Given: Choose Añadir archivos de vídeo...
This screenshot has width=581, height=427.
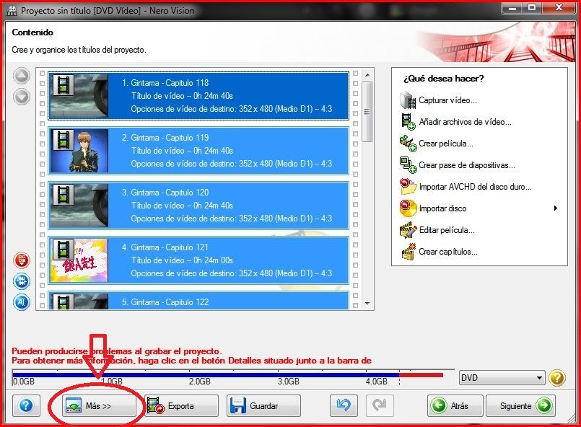Looking at the screenshot, I should click(465, 122).
